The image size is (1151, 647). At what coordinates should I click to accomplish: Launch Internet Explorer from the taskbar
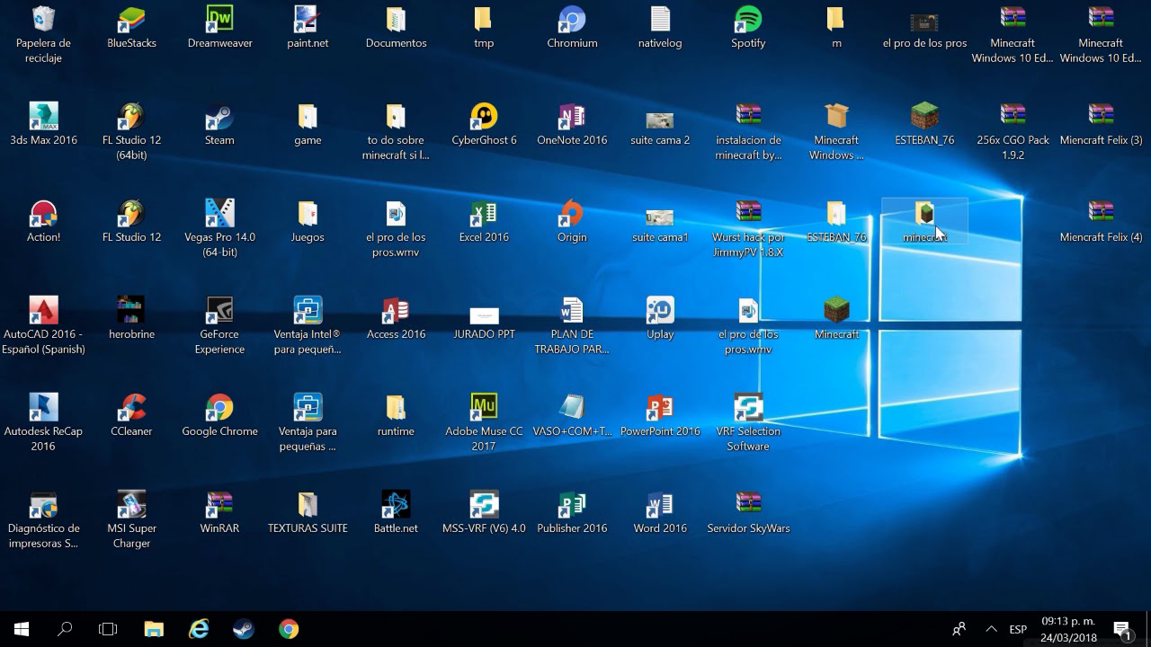tap(199, 629)
